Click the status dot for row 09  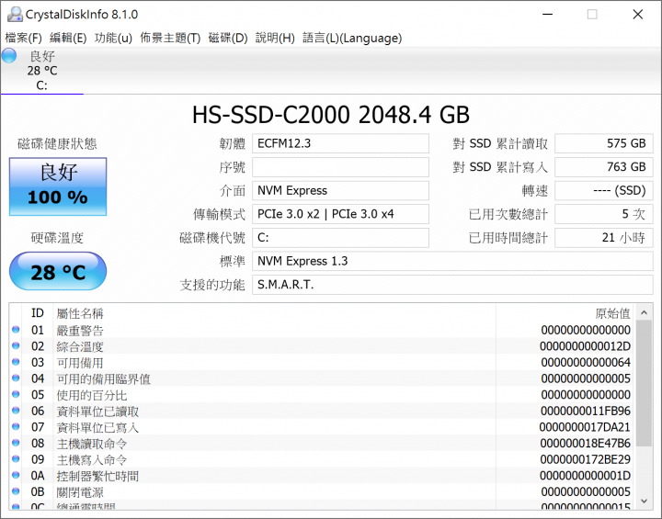(x=16, y=458)
